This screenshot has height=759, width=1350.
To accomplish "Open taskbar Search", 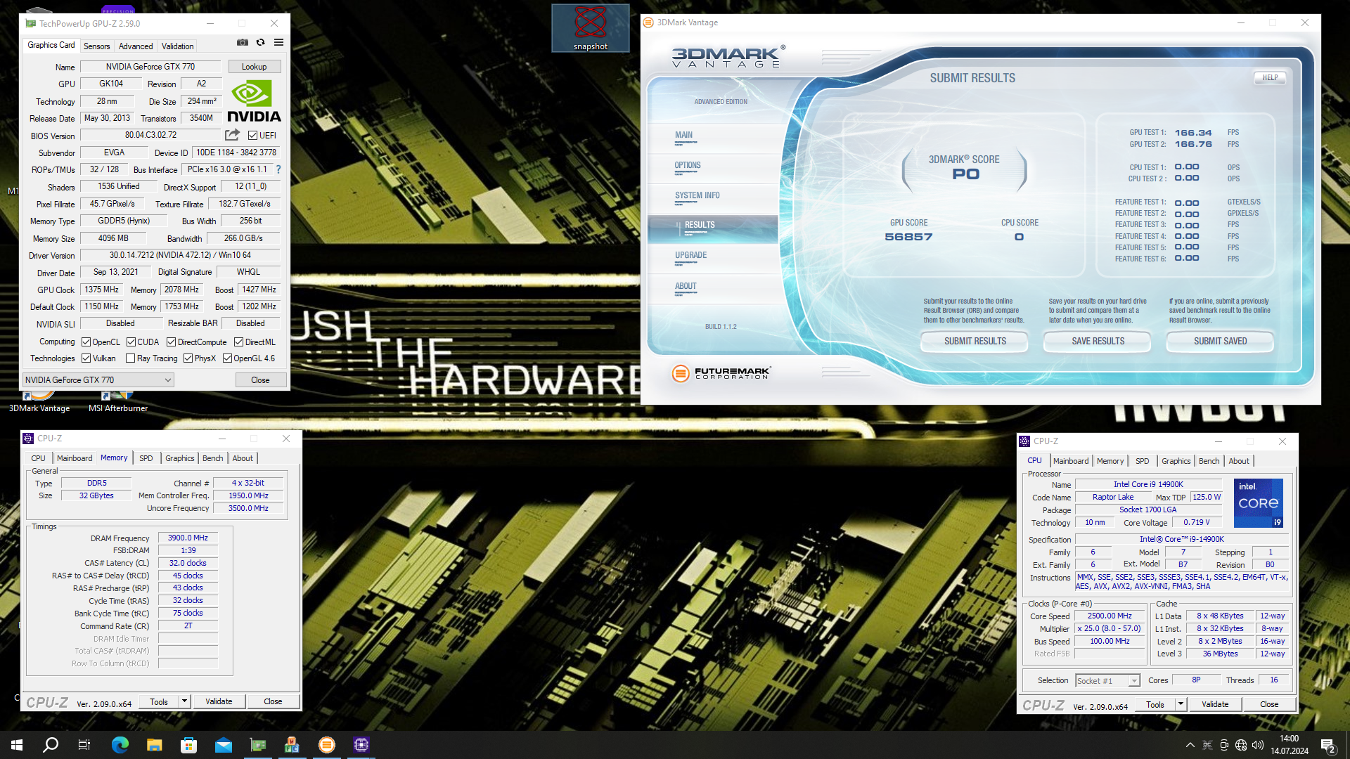I will 51,745.
